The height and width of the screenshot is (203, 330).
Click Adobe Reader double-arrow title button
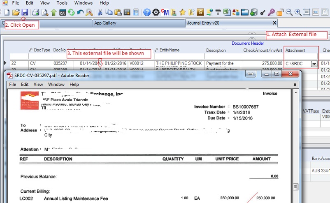pos(251,74)
